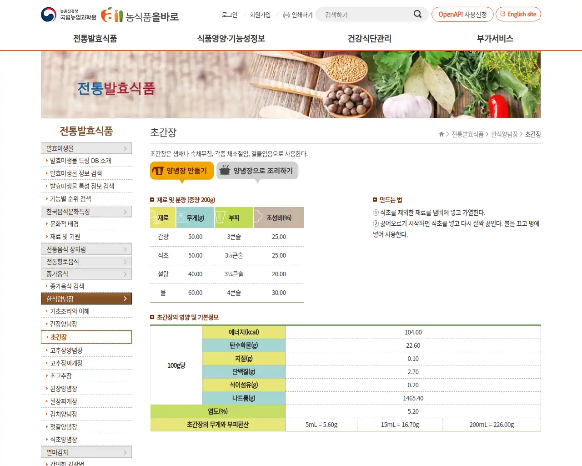This screenshot has width=582, height=466.
Task: Click the bag icon on 양념장 만들기 button
Action: (159, 171)
